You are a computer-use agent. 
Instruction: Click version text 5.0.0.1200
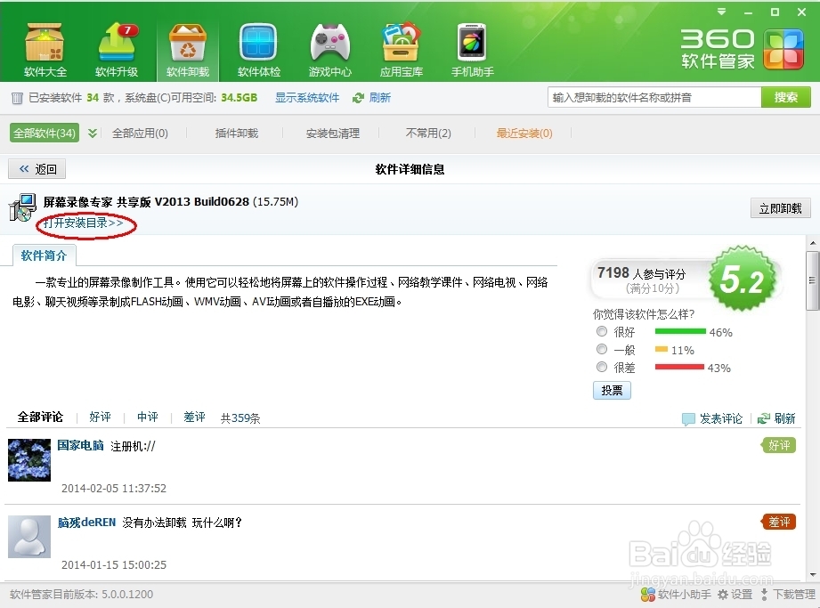tap(127, 595)
